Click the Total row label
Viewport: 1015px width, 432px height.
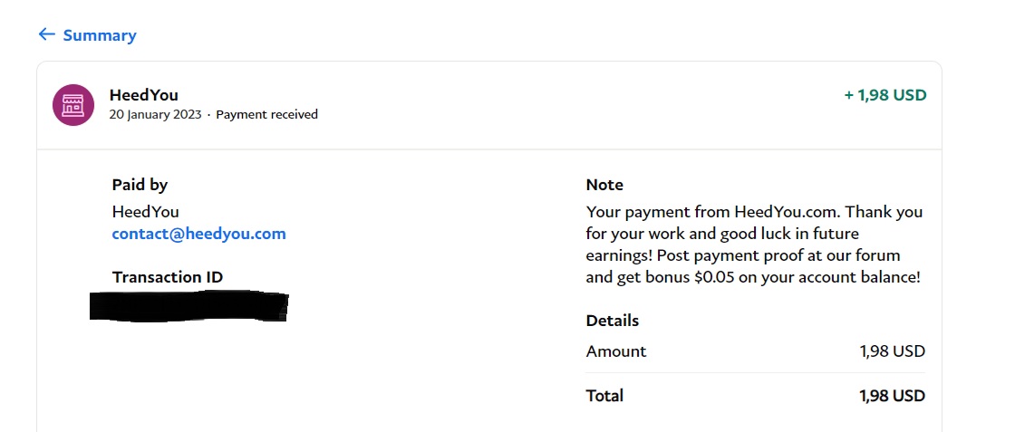604,396
